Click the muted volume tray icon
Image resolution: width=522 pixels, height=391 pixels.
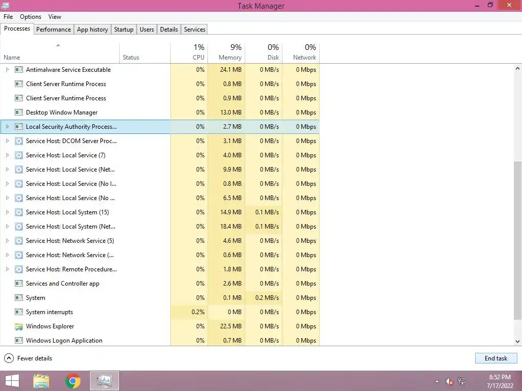(450, 381)
